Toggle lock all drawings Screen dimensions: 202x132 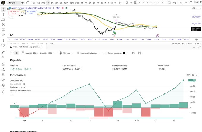tap(3, 75)
